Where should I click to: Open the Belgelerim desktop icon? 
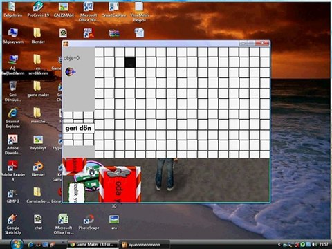pos(12,9)
